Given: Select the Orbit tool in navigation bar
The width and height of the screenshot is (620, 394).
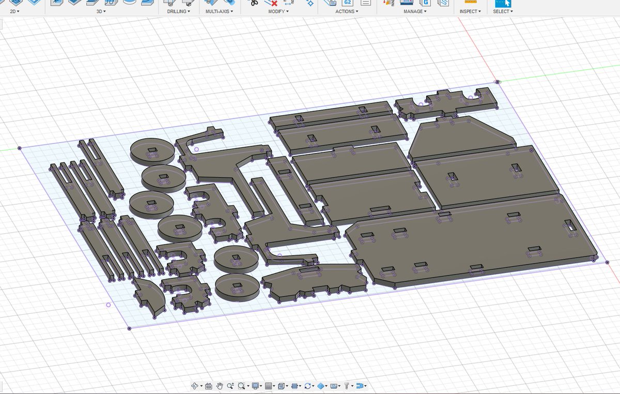Looking at the screenshot, I should [x=195, y=386].
